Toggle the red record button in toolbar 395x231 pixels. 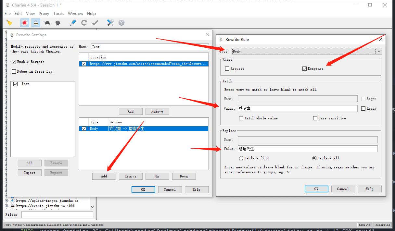pos(25,23)
